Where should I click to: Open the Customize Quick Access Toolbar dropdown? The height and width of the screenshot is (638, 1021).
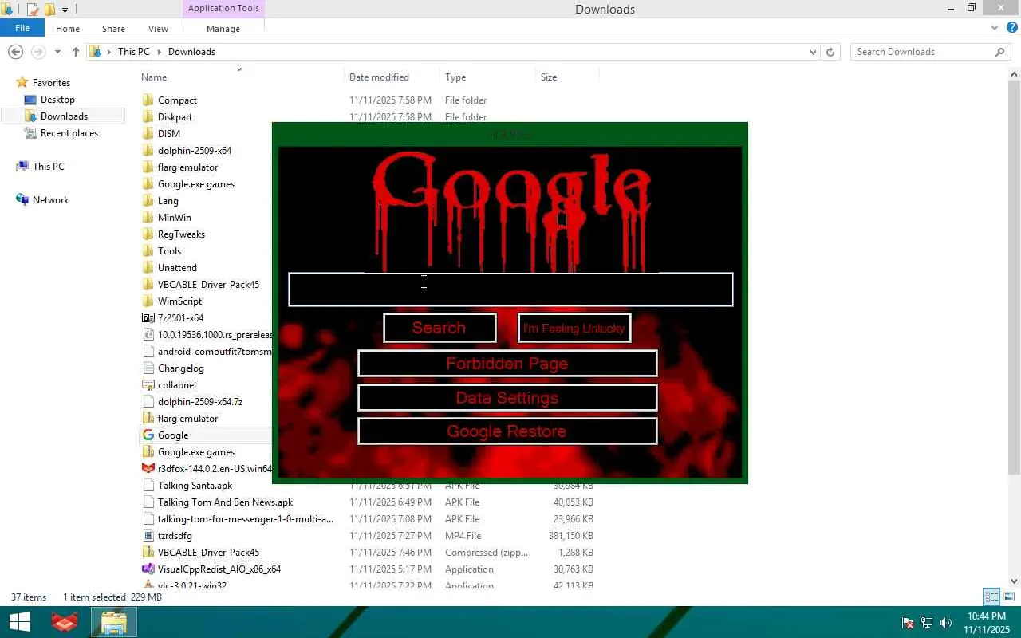click(65, 10)
